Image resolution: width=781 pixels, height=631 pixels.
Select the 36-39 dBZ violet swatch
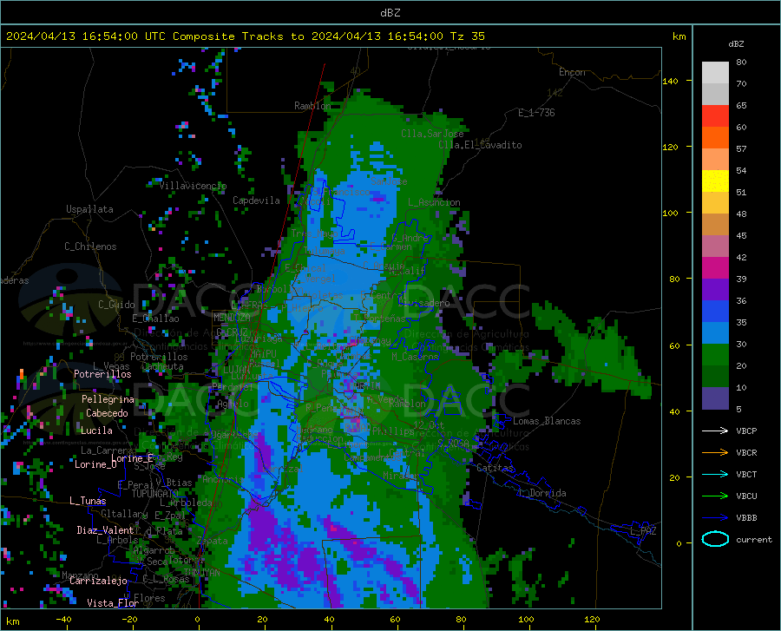[x=715, y=290]
